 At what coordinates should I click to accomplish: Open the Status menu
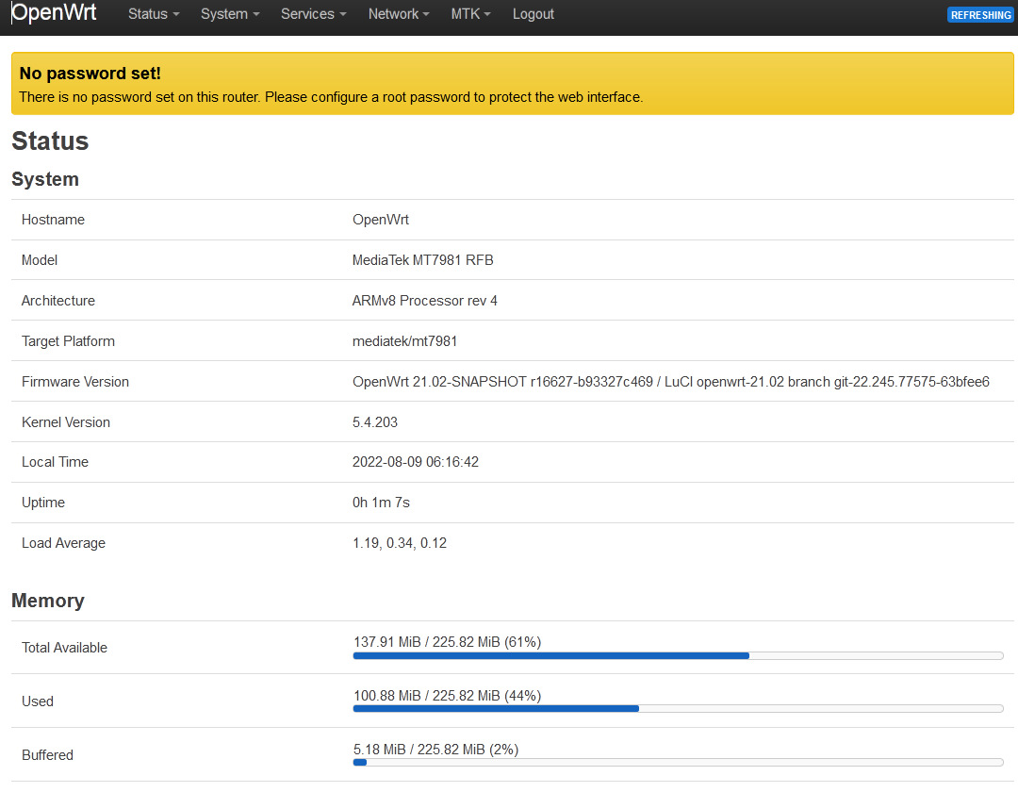[153, 14]
